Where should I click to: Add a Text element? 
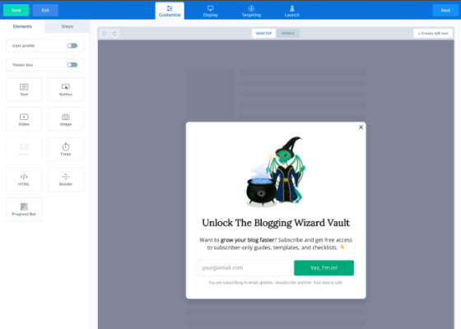coord(24,90)
